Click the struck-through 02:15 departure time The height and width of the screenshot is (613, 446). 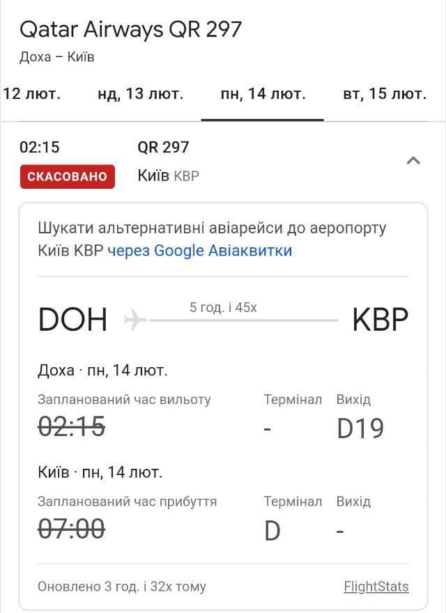click(71, 426)
